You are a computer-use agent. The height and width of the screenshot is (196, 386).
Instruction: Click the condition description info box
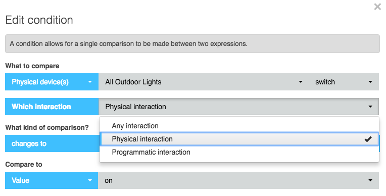(192, 43)
